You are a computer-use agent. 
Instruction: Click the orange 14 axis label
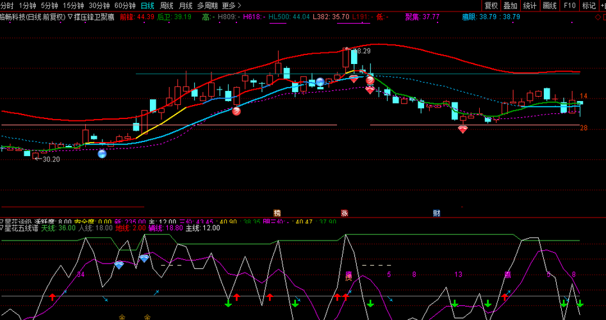pyautogui.click(x=584, y=96)
